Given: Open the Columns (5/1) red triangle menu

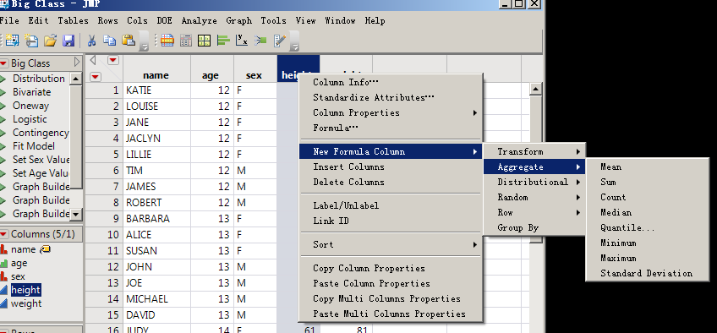Looking at the screenshot, I should coord(4,234).
